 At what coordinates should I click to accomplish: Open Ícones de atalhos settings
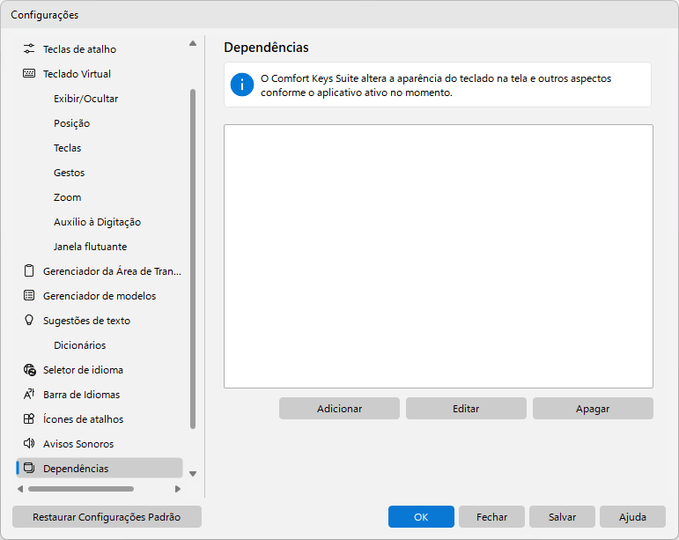83,419
